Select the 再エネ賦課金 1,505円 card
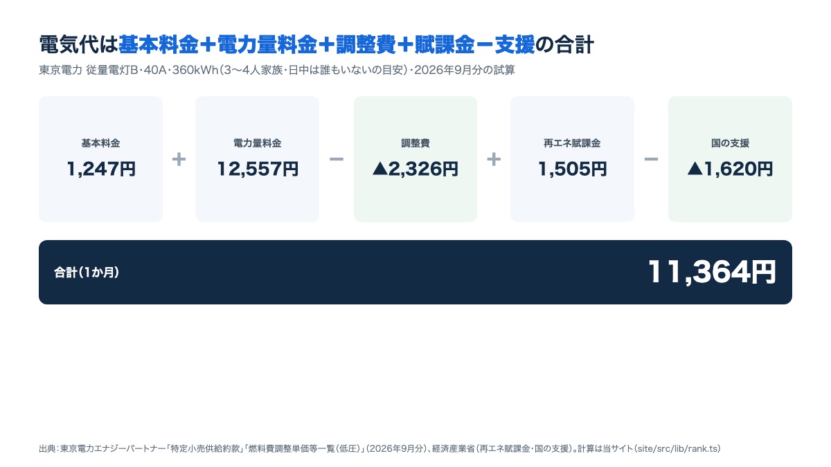 [572, 159]
